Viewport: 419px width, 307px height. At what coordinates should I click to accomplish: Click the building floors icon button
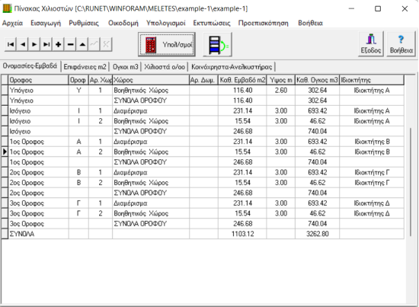point(217,44)
